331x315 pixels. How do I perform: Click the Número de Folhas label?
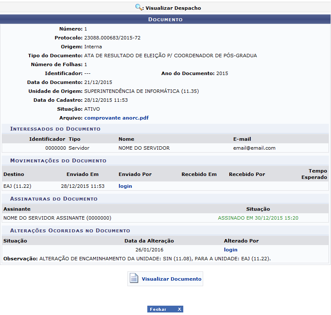click(57, 64)
